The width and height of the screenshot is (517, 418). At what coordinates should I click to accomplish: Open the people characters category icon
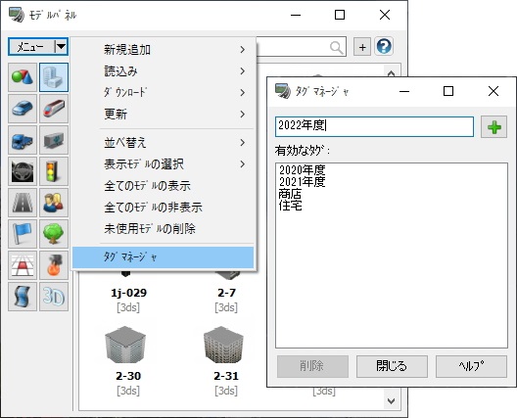click(x=54, y=203)
